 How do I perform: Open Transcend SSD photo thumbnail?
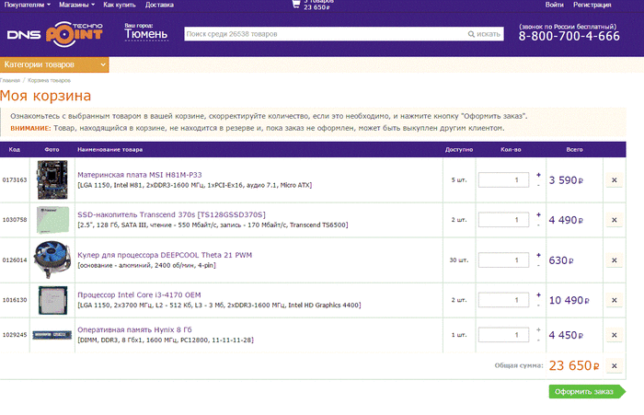[52, 220]
